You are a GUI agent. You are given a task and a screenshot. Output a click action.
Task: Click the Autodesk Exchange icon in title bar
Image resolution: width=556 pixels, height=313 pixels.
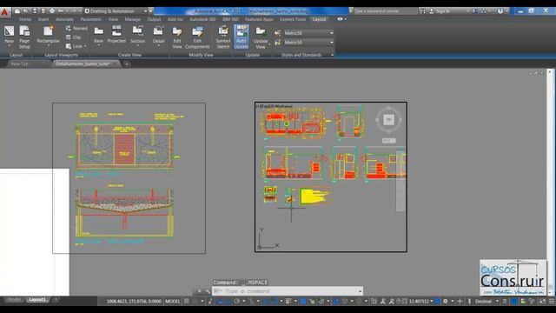tap(475, 11)
